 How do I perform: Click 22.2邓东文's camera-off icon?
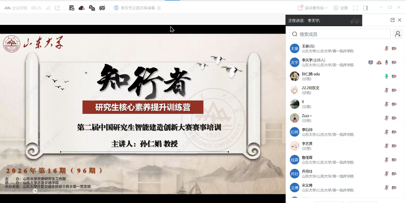(394, 90)
